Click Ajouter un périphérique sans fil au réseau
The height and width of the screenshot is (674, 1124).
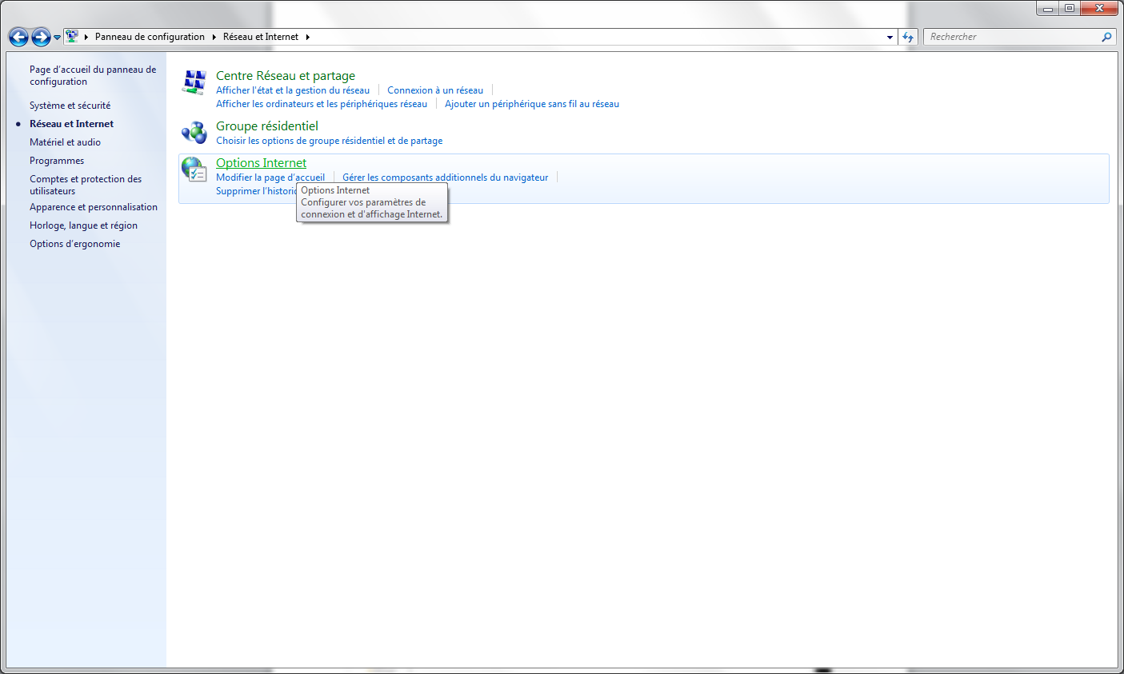click(532, 104)
